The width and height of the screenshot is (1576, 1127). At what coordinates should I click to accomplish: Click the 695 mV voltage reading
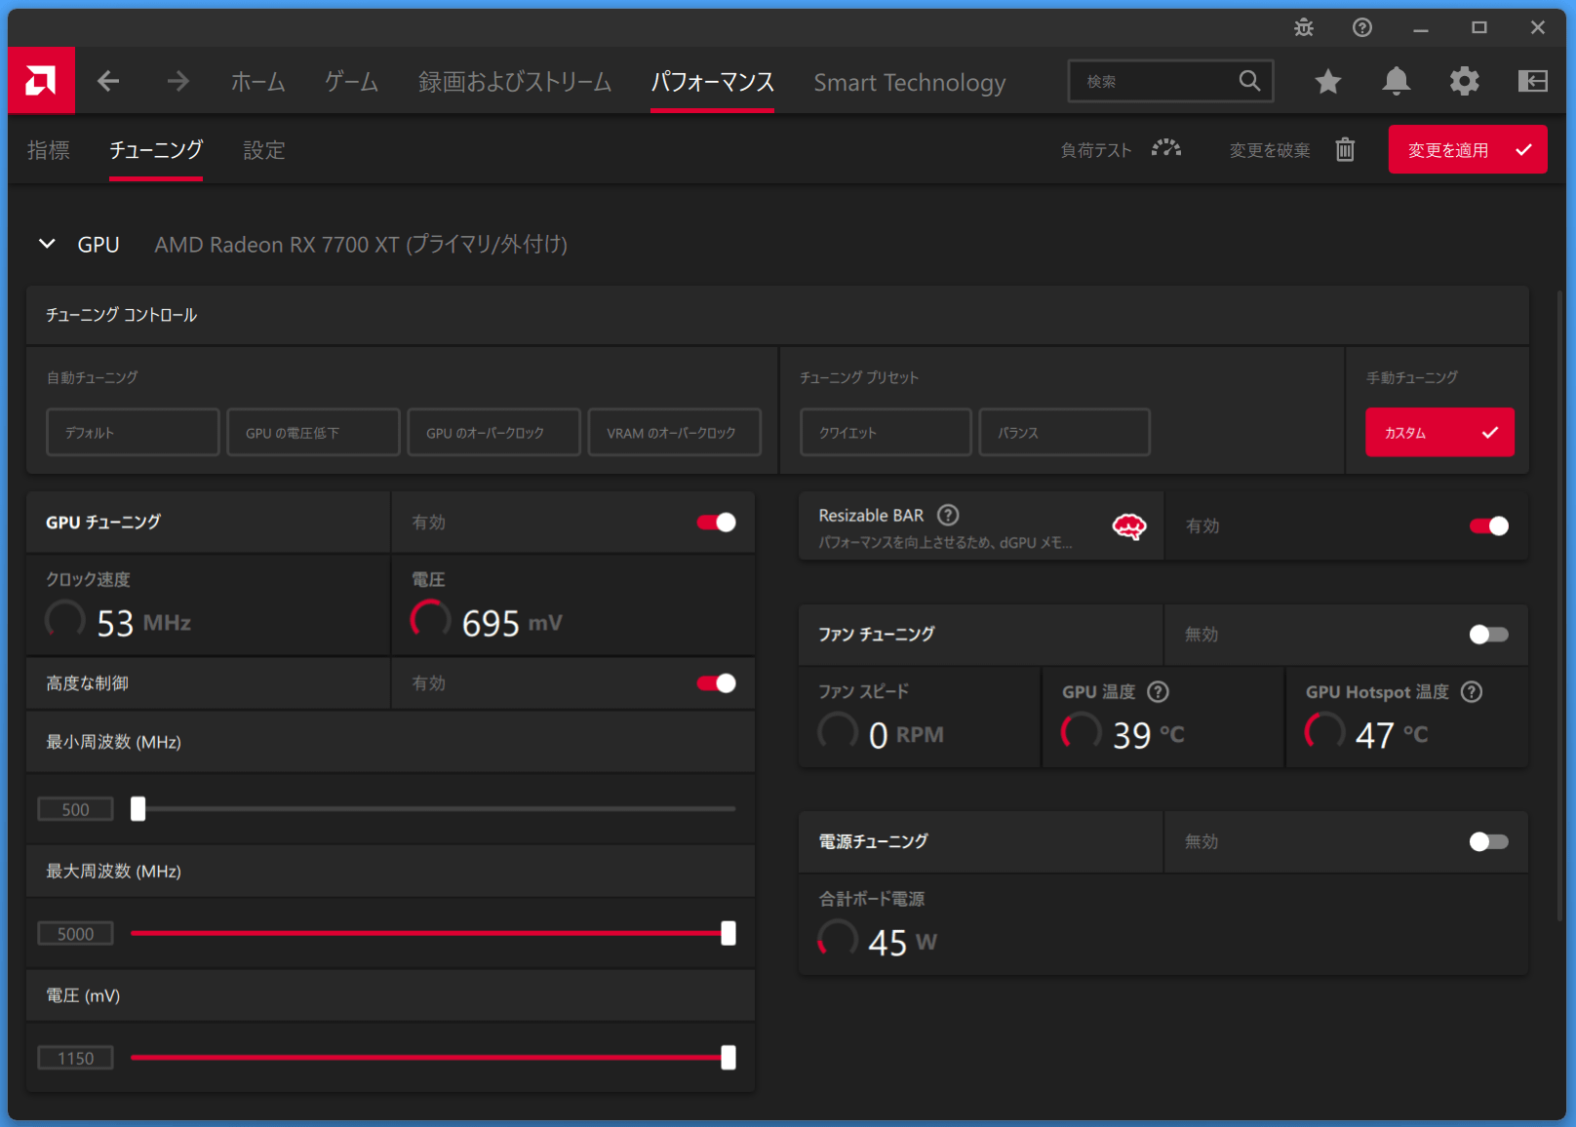click(511, 623)
